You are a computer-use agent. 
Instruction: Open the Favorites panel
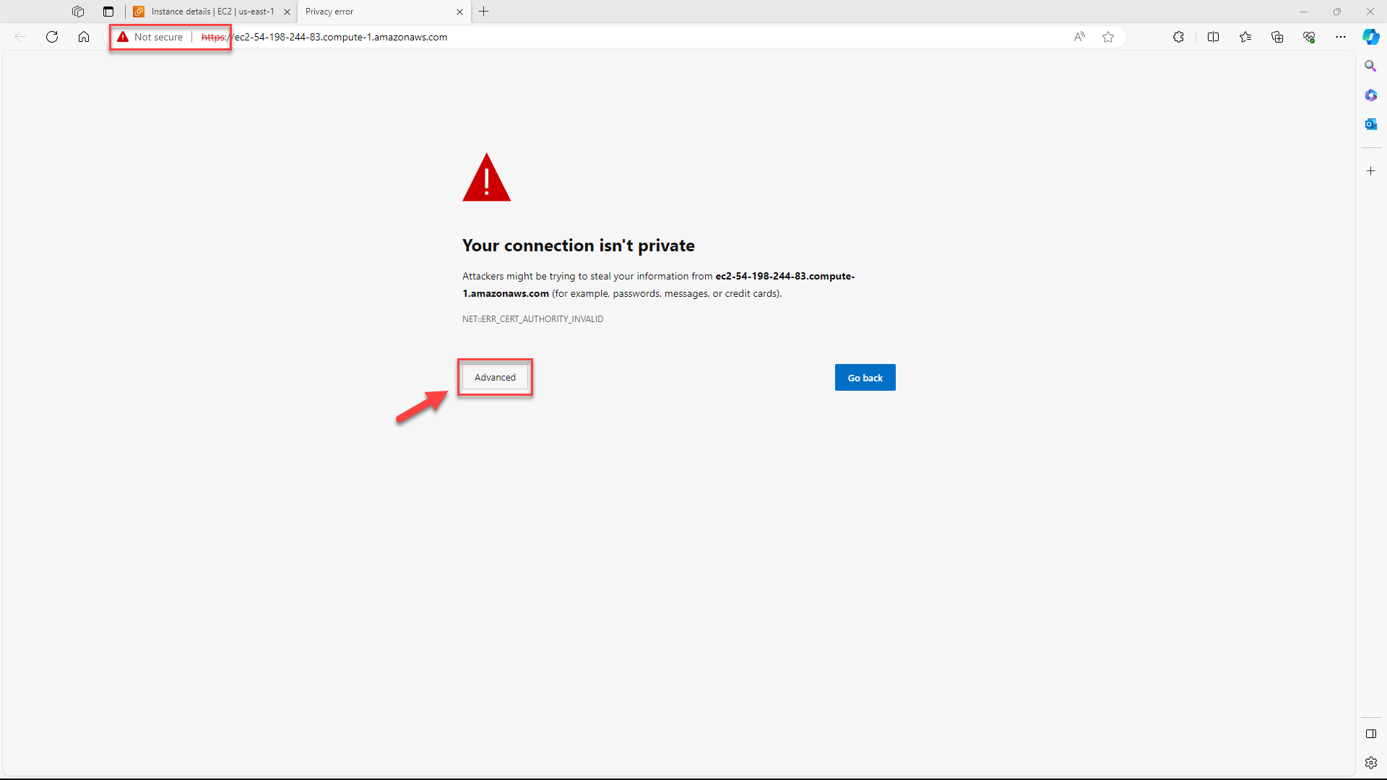(1245, 37)
